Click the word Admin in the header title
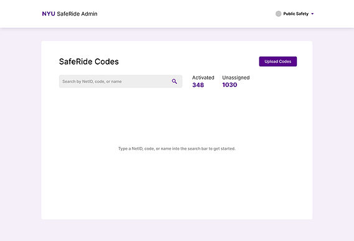The image size is (354, 241). tap(89, 14)
